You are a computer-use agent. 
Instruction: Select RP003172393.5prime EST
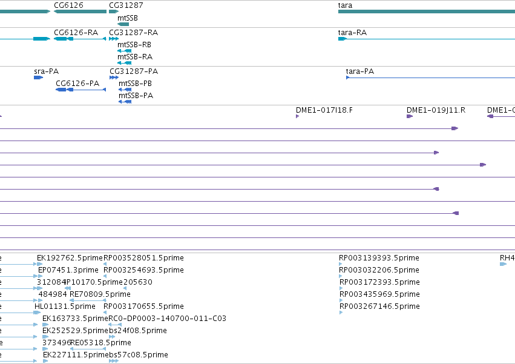point(341,288)
